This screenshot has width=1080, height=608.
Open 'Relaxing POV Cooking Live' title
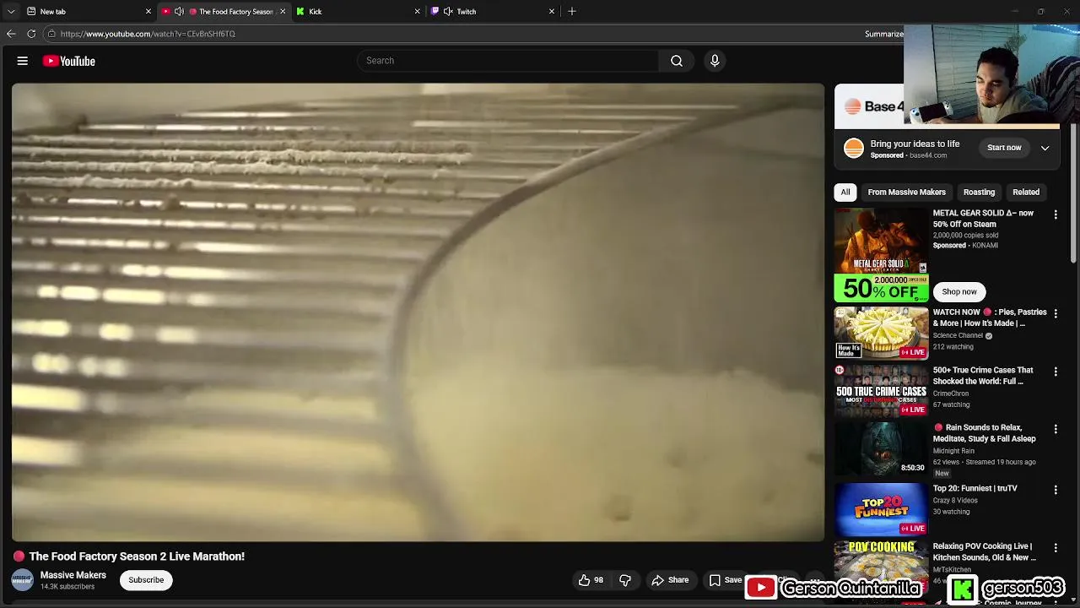(985, 551)
